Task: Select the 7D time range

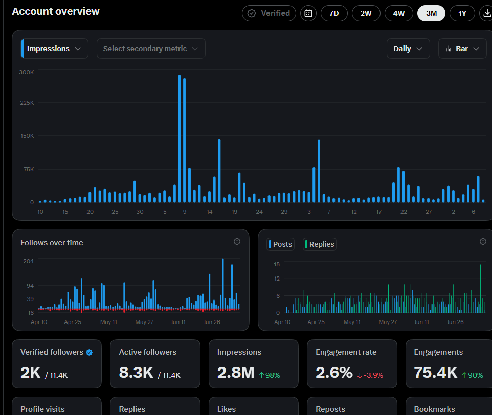Action: tap(334, 13)
